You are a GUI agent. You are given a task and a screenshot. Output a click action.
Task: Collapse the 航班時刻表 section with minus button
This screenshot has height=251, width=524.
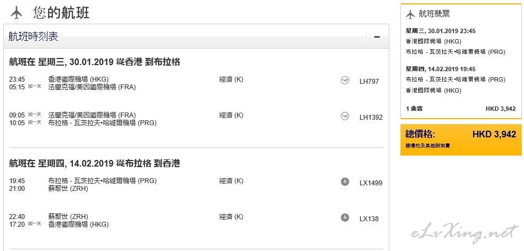pos(377,37)
